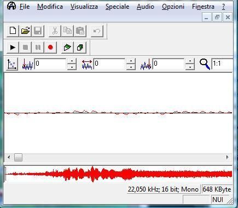Increase the first position value with up arrow

tap(72, 61)
